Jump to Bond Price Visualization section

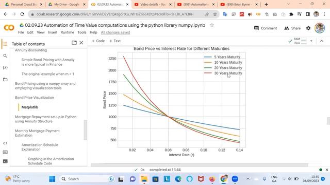coord(35,98)
